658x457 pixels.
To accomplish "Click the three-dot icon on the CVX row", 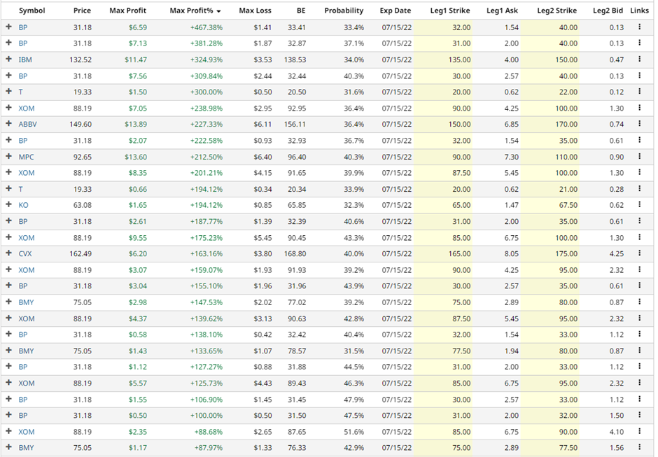I will 639,253.
